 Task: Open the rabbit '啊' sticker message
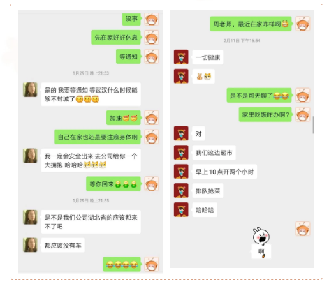[x=261, y=243]
